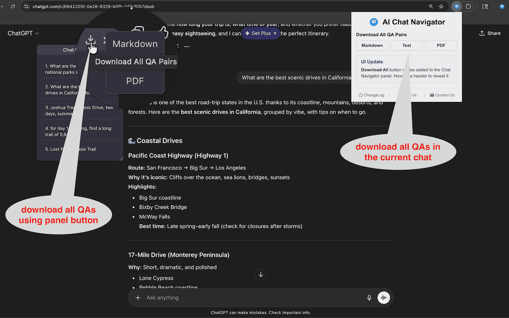Screen dimensions: 509x318
Task: Open the more options ellipsis menu
Action: [x=187, y=47]
